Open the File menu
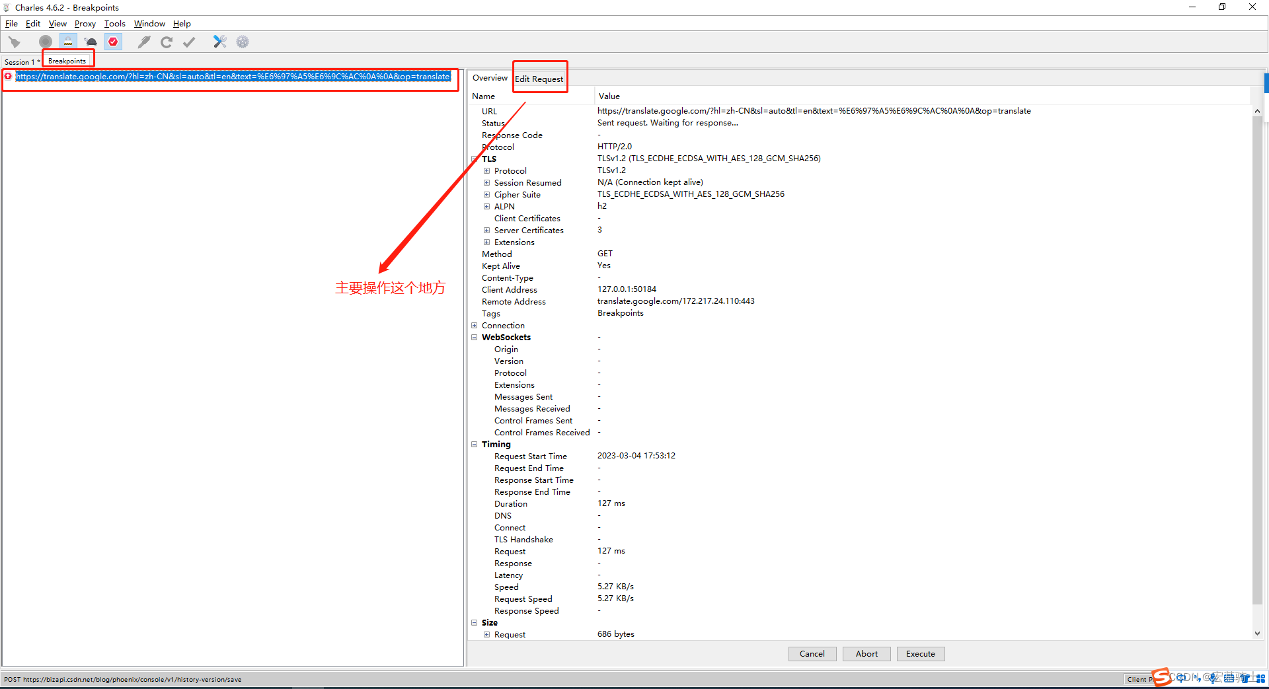Screen dimensions: 1269x689 click(x=12, y=24)
